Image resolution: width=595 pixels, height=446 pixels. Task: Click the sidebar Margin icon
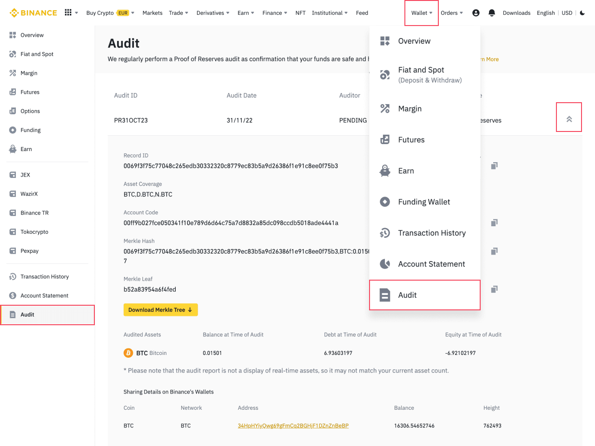(13, 73)
